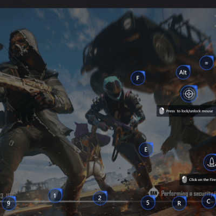This screenshot has width=216, height=216.
Task: Remove the Alt key mapping via its x
Action: click(x=188, y=66)
